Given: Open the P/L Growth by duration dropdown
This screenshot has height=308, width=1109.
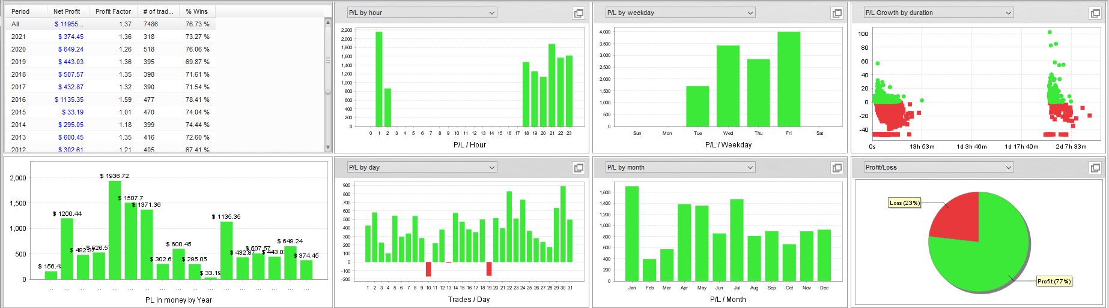Looking at the screenshot, I should click(x=938, y=13).
